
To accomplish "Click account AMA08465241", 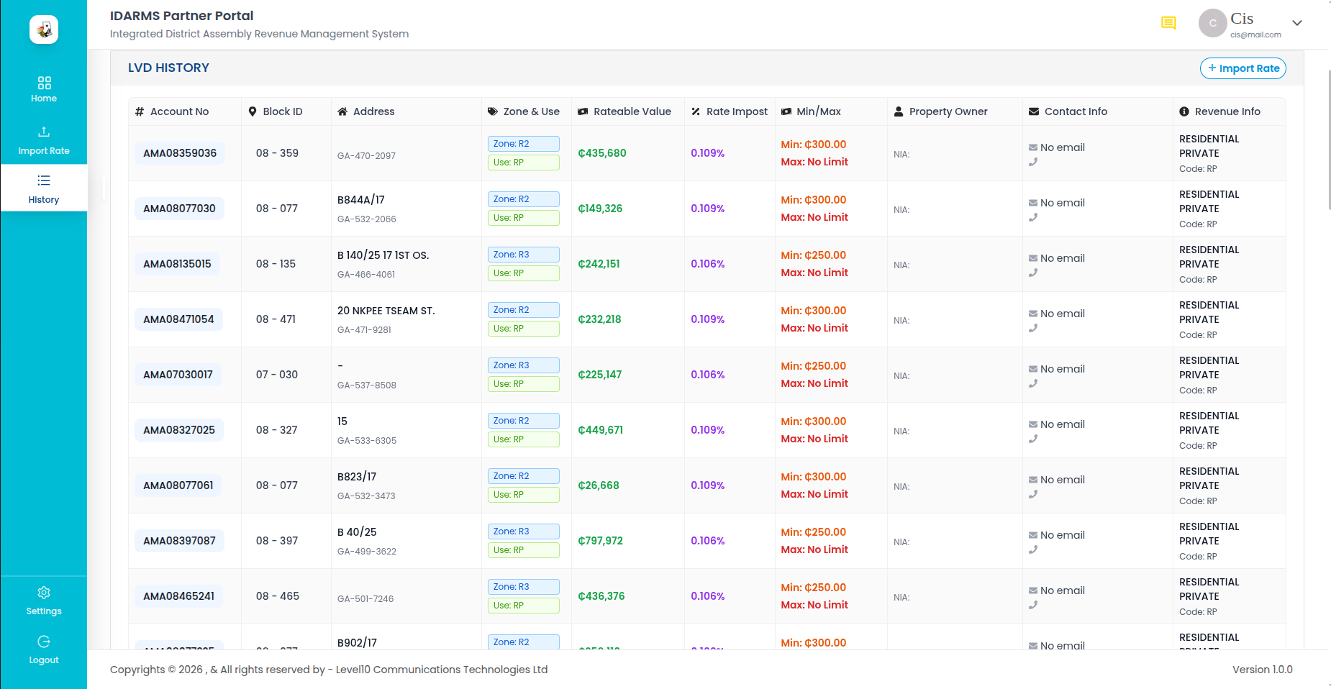I will pos(178,596).
